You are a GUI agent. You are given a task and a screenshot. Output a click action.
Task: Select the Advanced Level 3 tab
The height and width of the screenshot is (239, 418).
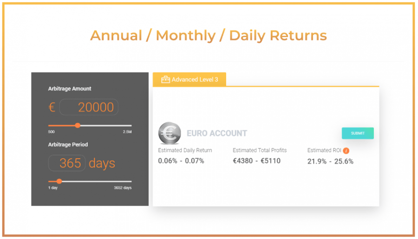[x=189, y=79]
